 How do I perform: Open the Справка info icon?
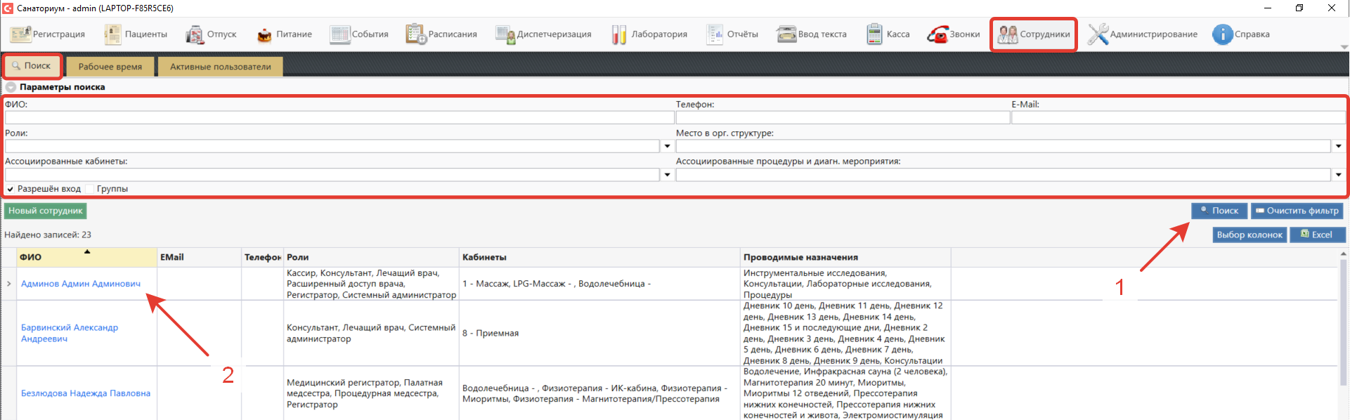[x=1222, y=34]
